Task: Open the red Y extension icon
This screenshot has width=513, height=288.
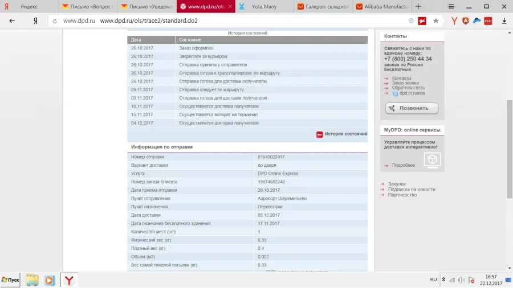Action: point(454,21)
